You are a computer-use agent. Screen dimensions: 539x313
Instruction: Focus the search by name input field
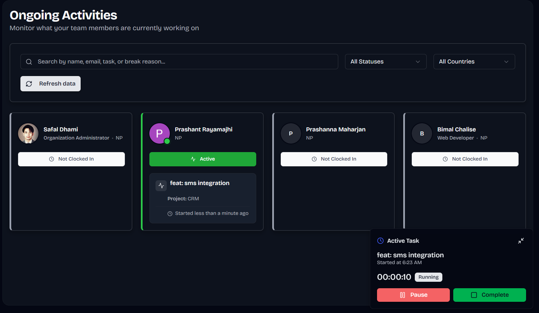click(x=184, y=62)
